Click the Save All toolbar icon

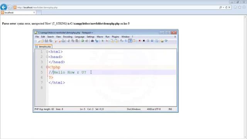[x=51, y=41]
